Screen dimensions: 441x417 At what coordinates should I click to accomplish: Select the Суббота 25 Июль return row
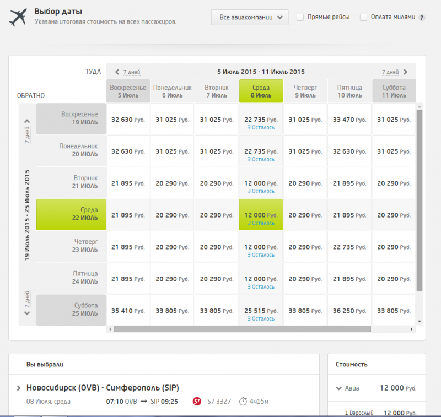71,310
